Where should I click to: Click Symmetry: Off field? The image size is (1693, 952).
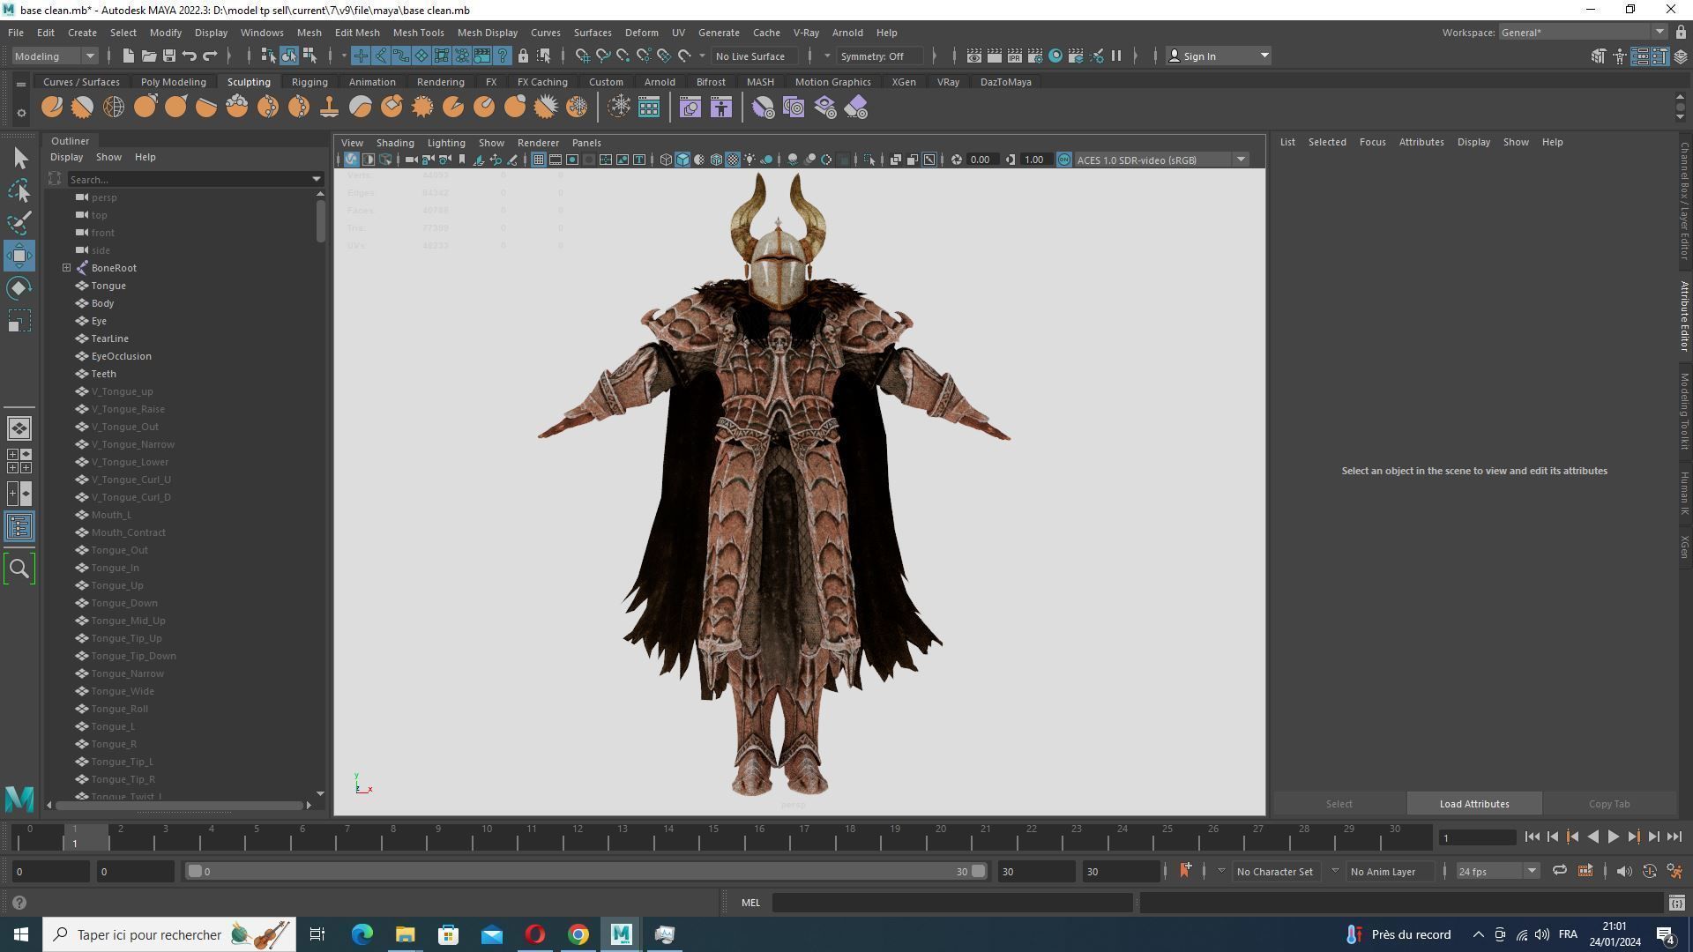(880, 56)
